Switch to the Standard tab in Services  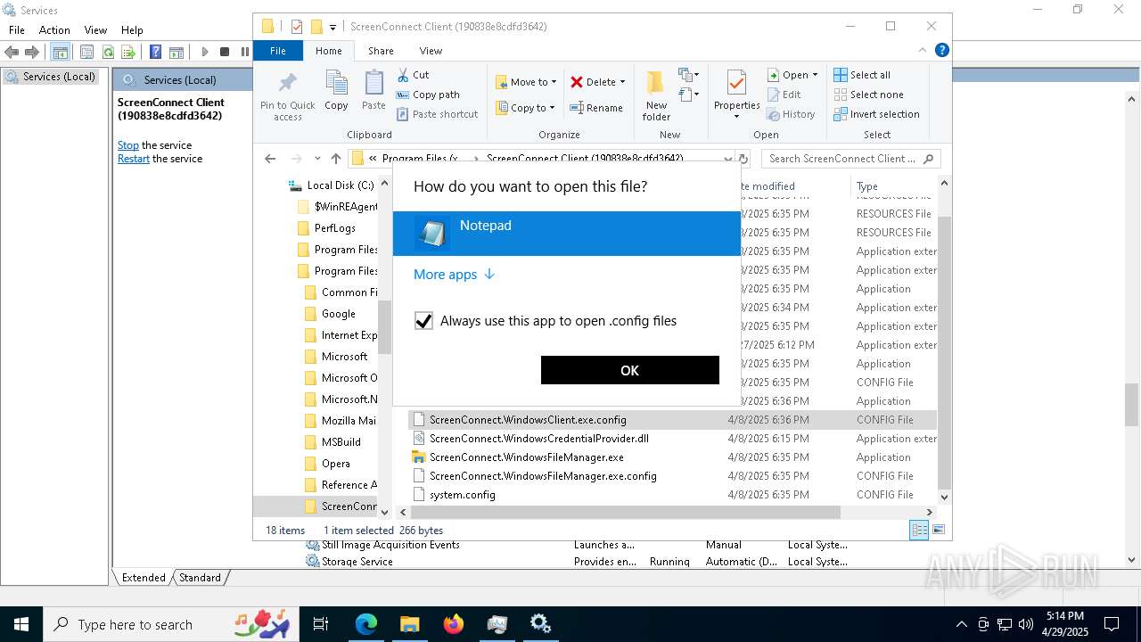point(200,578)
